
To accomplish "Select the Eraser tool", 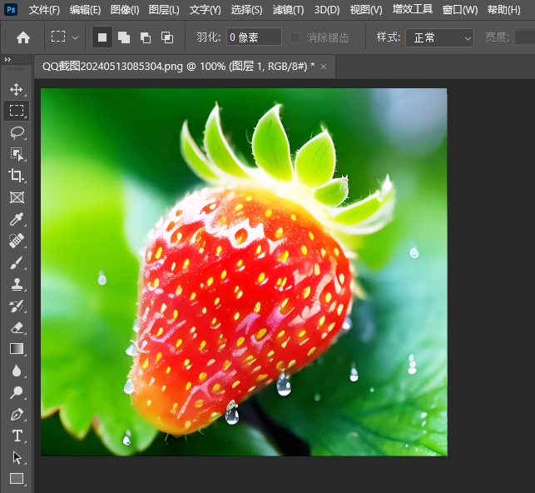I will point(17,328).
